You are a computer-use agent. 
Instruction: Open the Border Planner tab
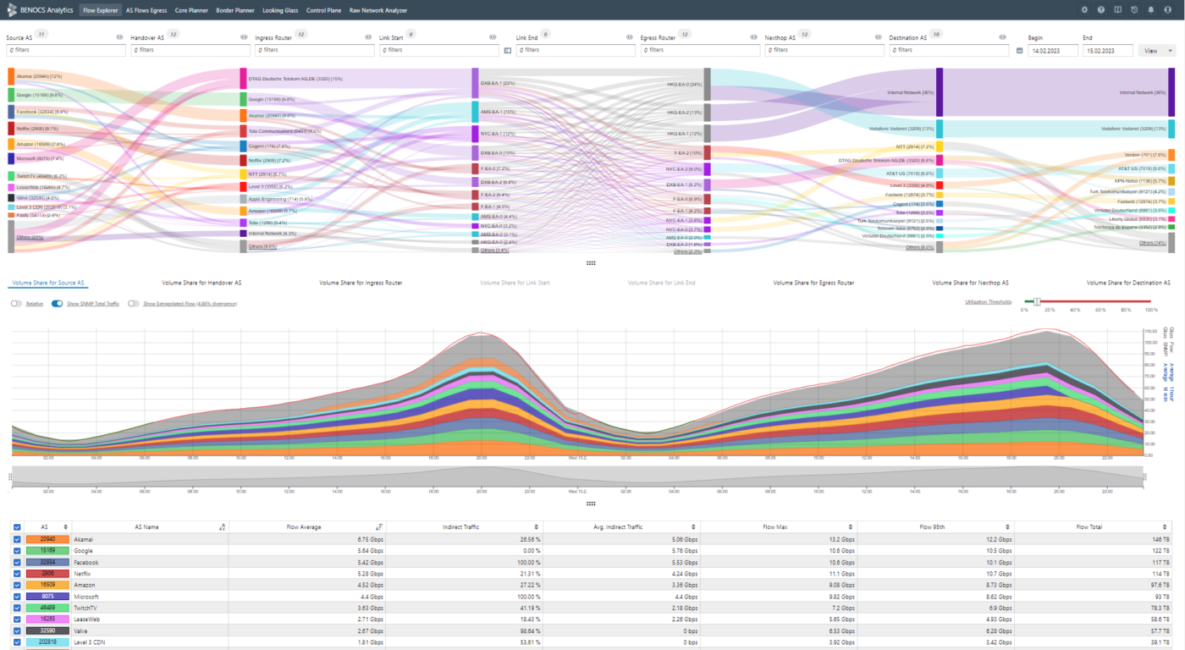point(235,10)
